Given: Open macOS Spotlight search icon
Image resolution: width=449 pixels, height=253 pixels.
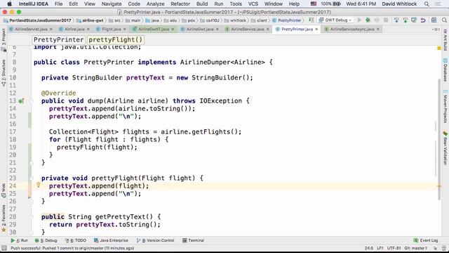Looking at the screenshot, I should click(427, 4).
